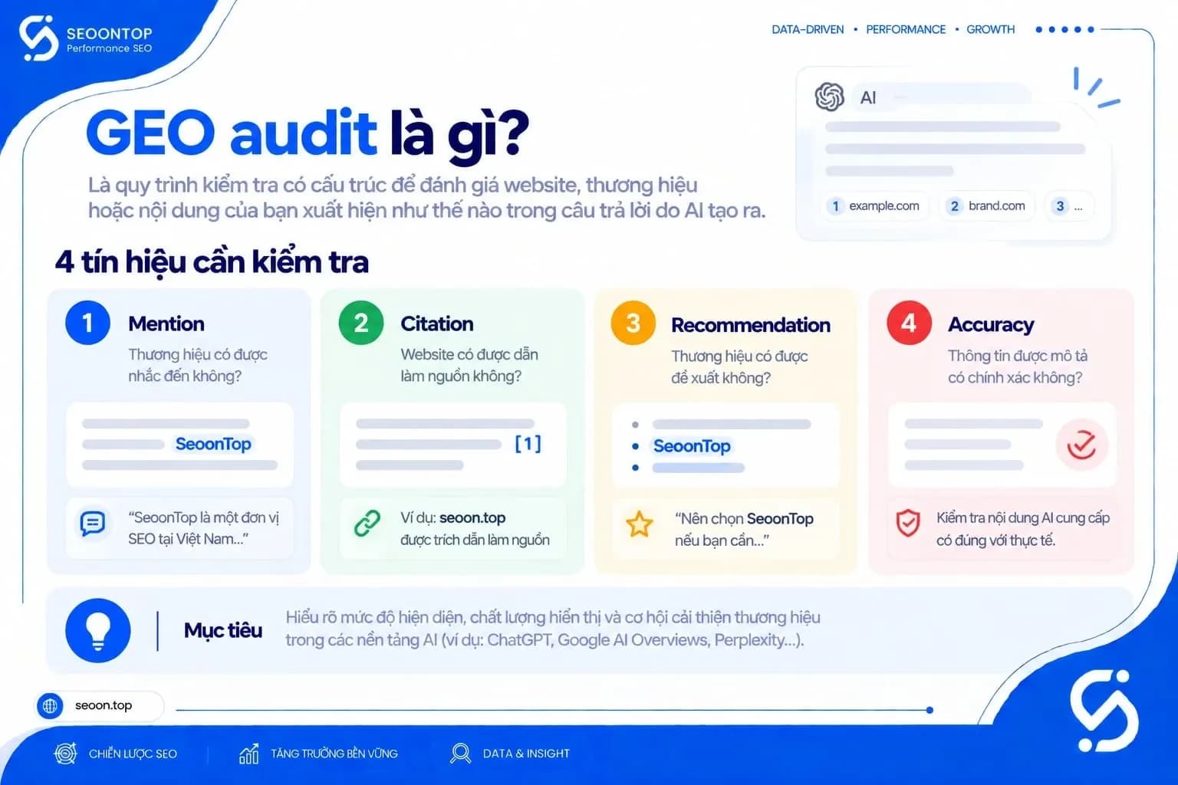
Task: Click the 'Performance SEO' tagline under the logo
Action: point(109,48)
